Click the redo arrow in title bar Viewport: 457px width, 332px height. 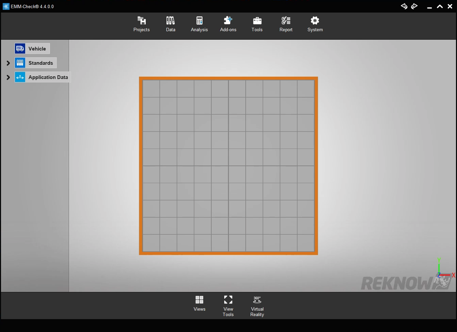[414, 6]
